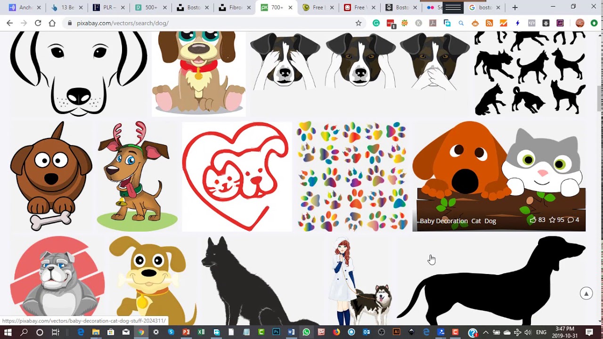The height and width of the screenshot is (339, 603).
Task: Open Chrome menu via green update icon
Action: pyautogui.click(x=594, y=23)
